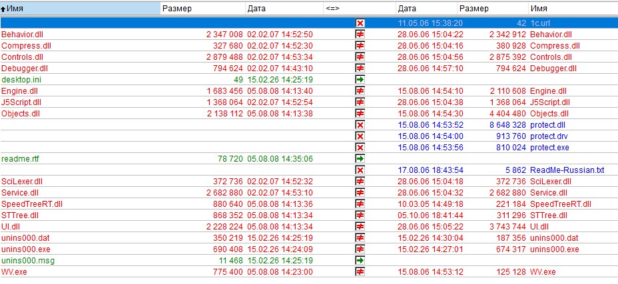Select left-side Engine.dll file name
This screenshot has height=284, width=618.
20,91
